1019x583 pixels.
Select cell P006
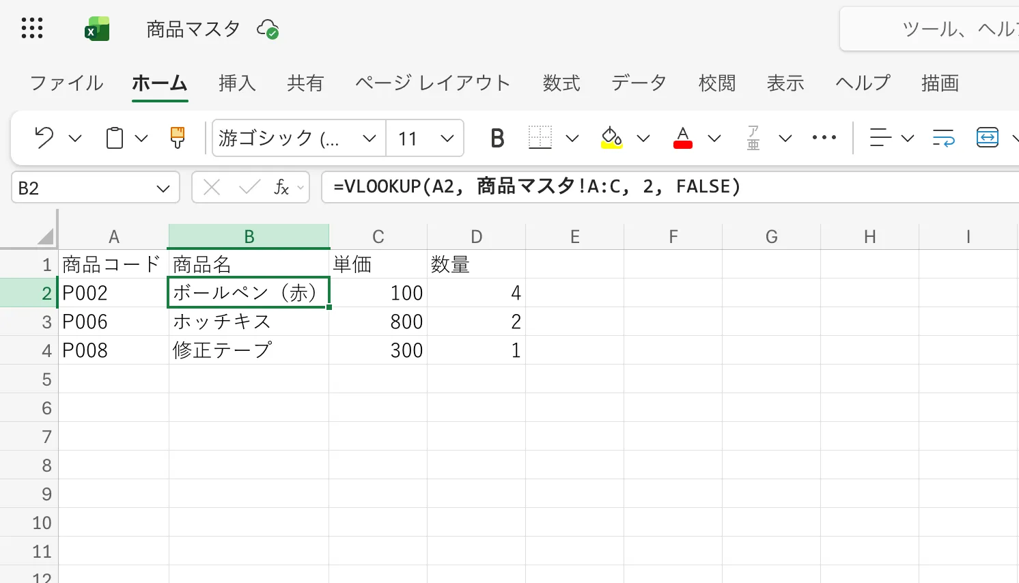click(114, 322)
